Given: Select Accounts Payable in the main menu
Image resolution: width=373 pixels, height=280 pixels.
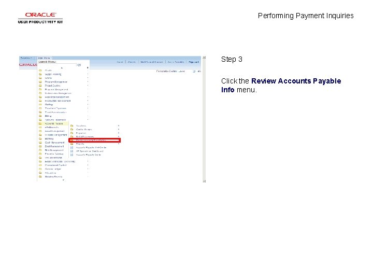Looking at the screenshot, I should click(x=54, y=123).
